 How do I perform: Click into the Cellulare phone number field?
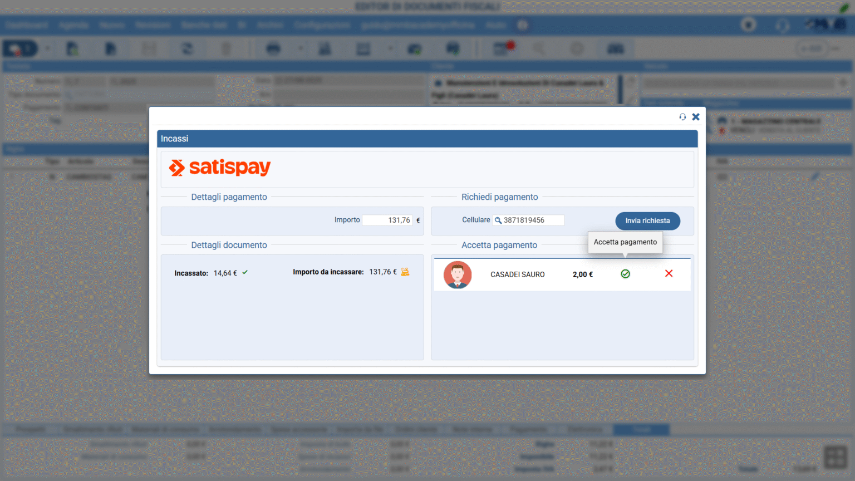532,220
